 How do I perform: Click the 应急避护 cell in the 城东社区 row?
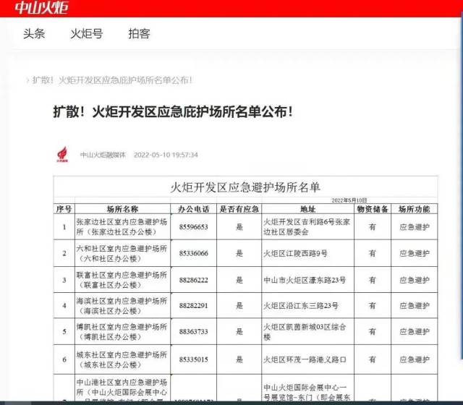point(414,359)
